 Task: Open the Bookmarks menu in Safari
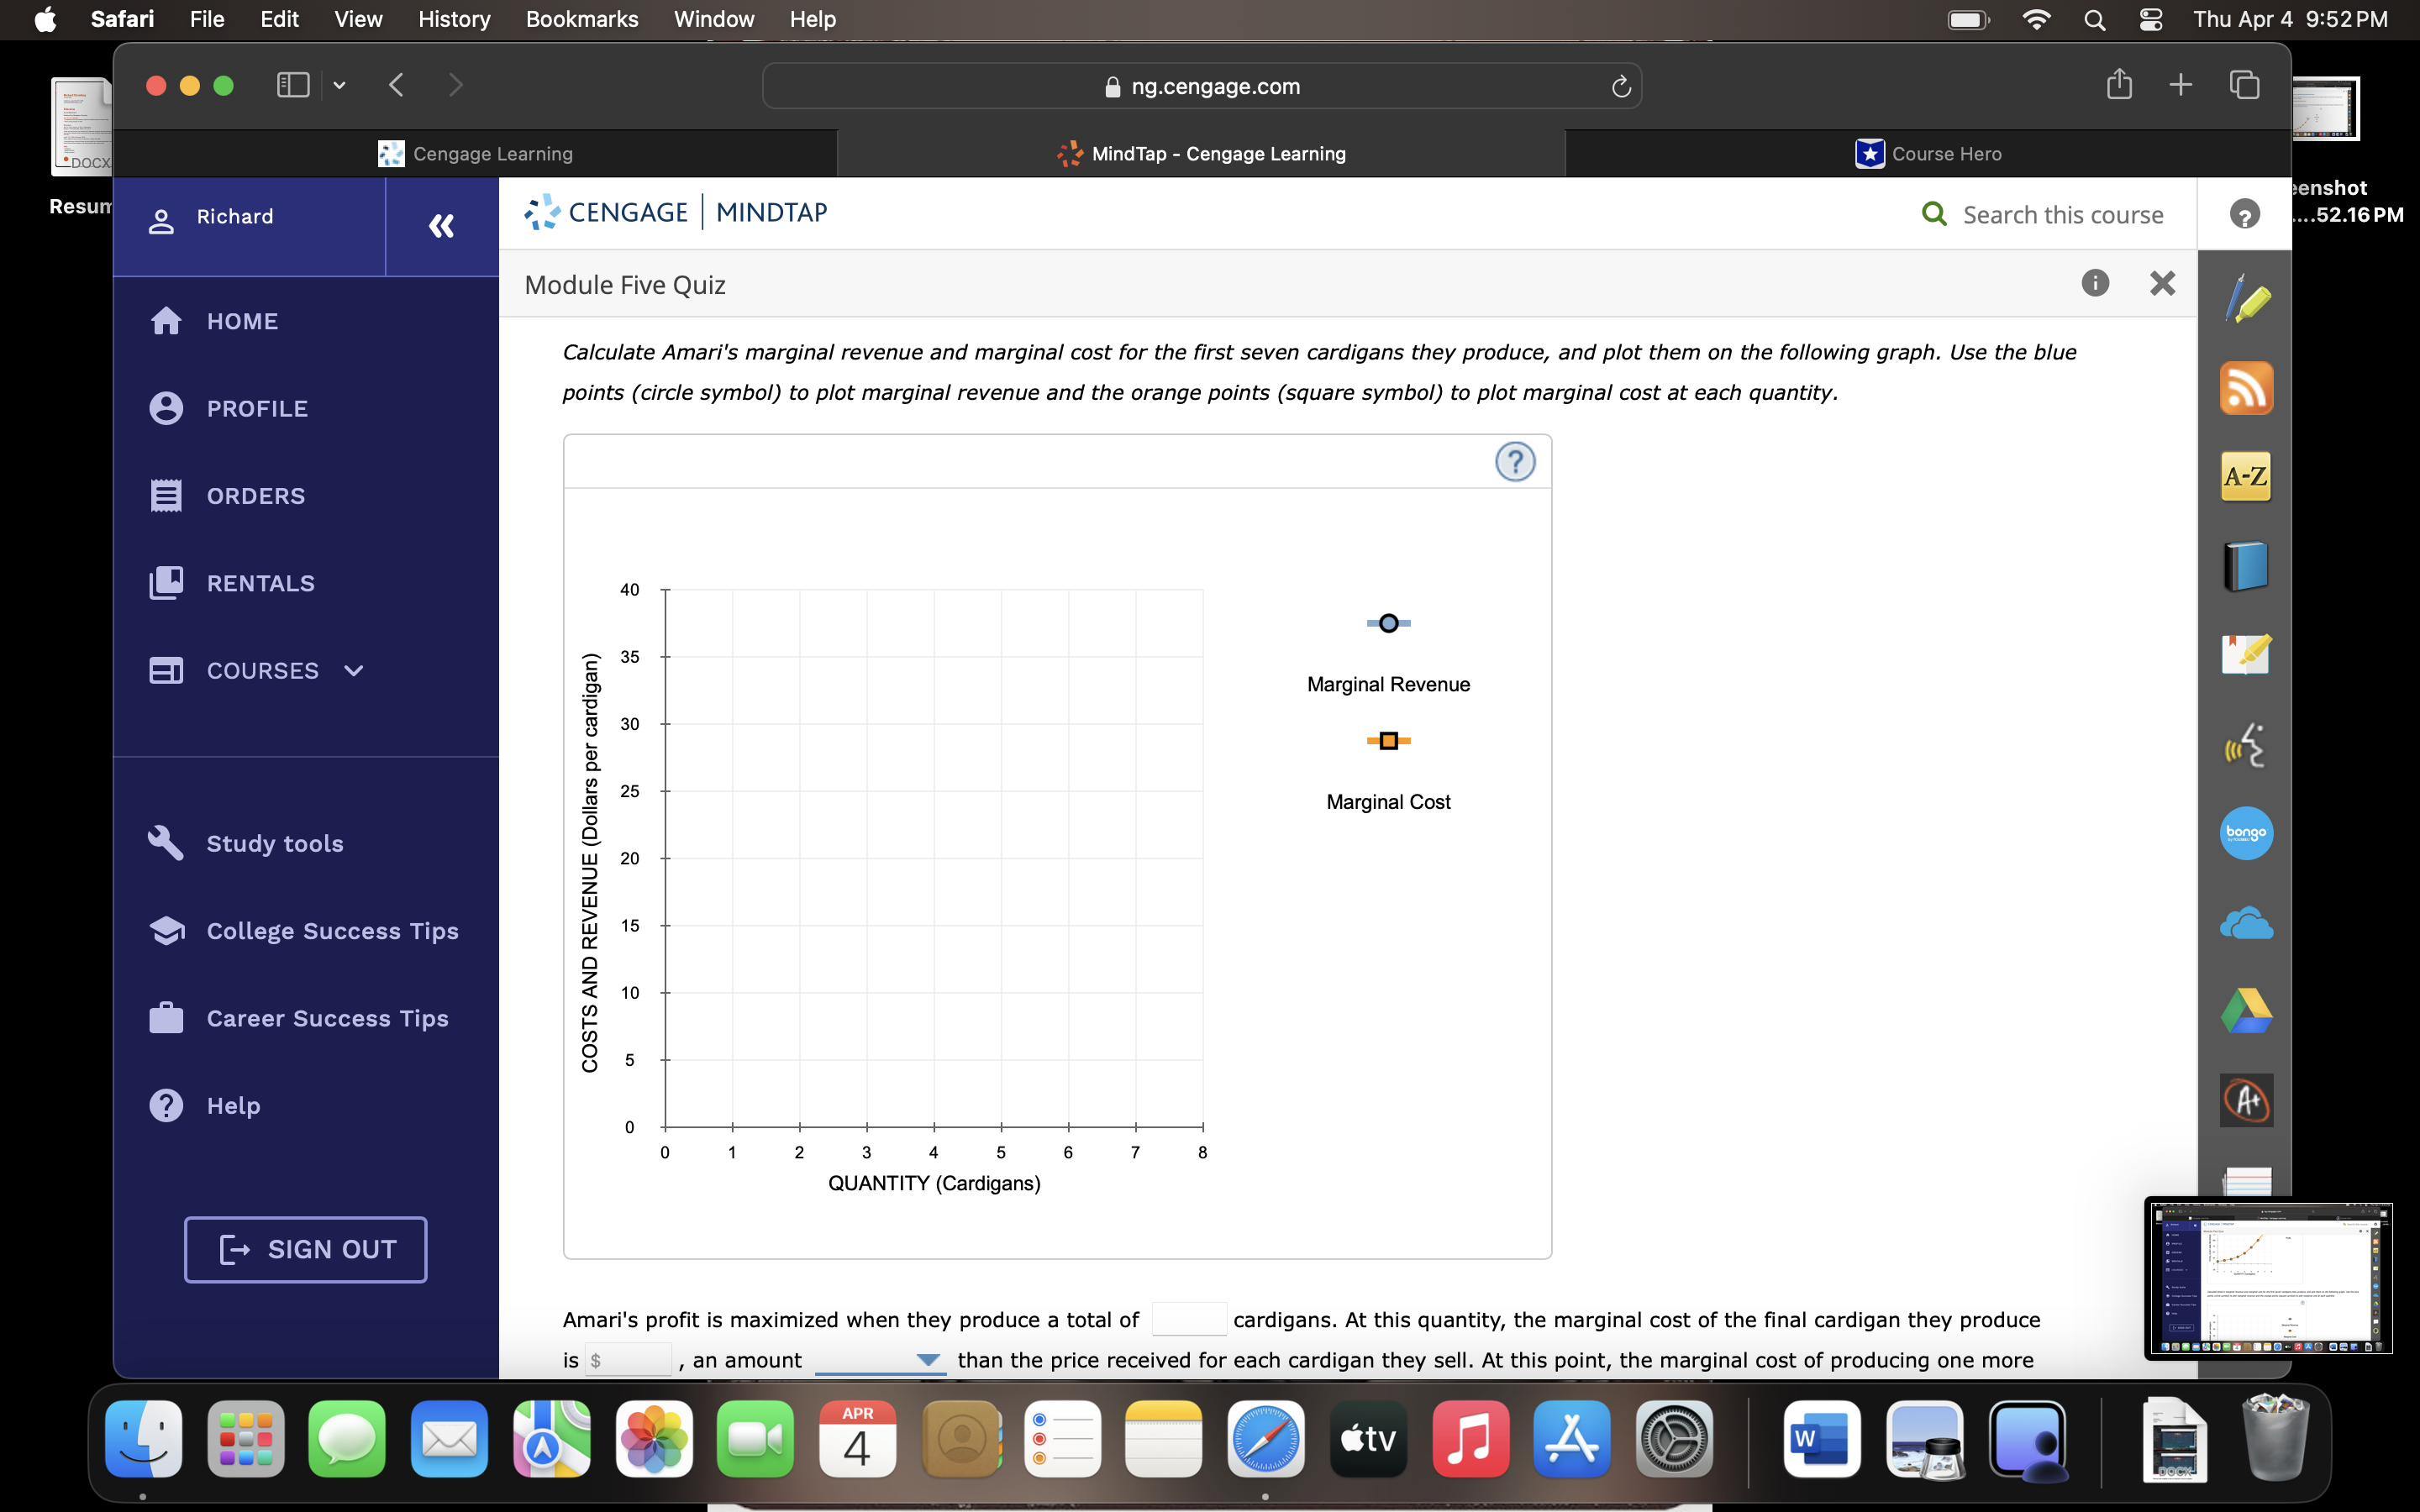[x=582, y=19]
